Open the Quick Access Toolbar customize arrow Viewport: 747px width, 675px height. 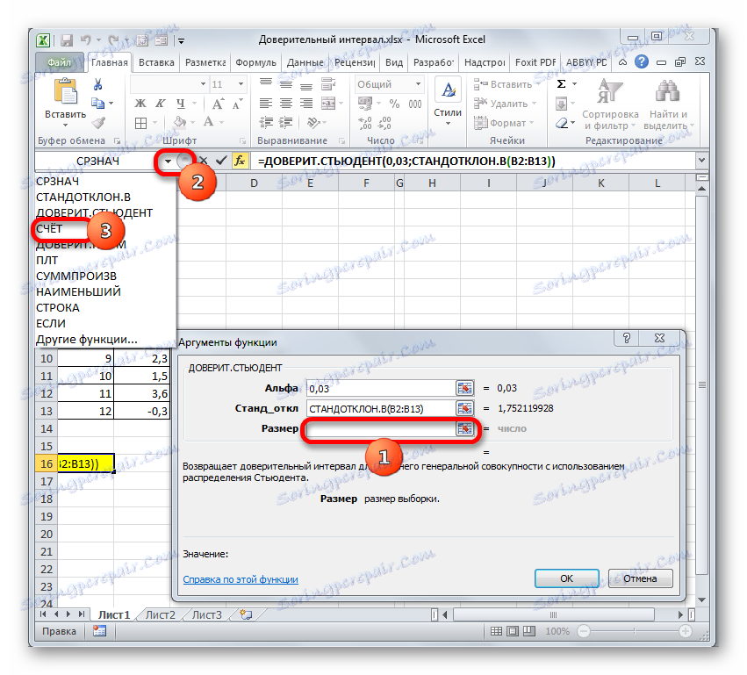181,41
